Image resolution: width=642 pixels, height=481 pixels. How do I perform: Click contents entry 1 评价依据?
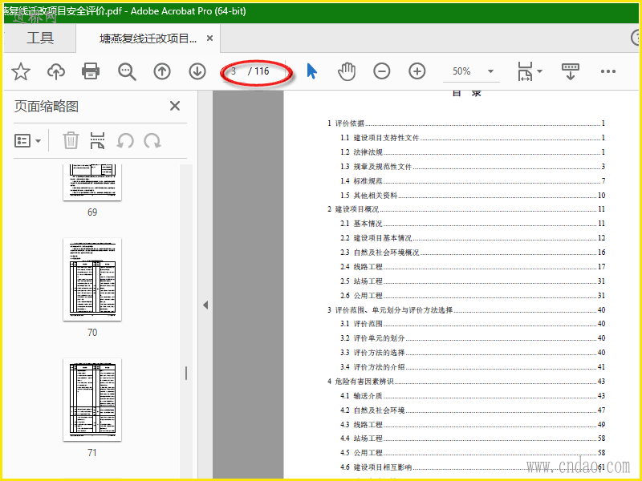pos(466,123)
